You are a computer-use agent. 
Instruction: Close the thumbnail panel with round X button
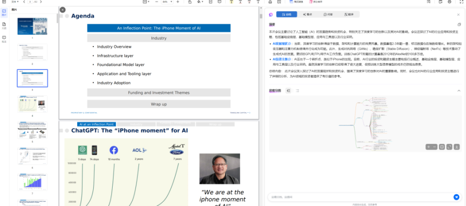[x=63, y=10]
